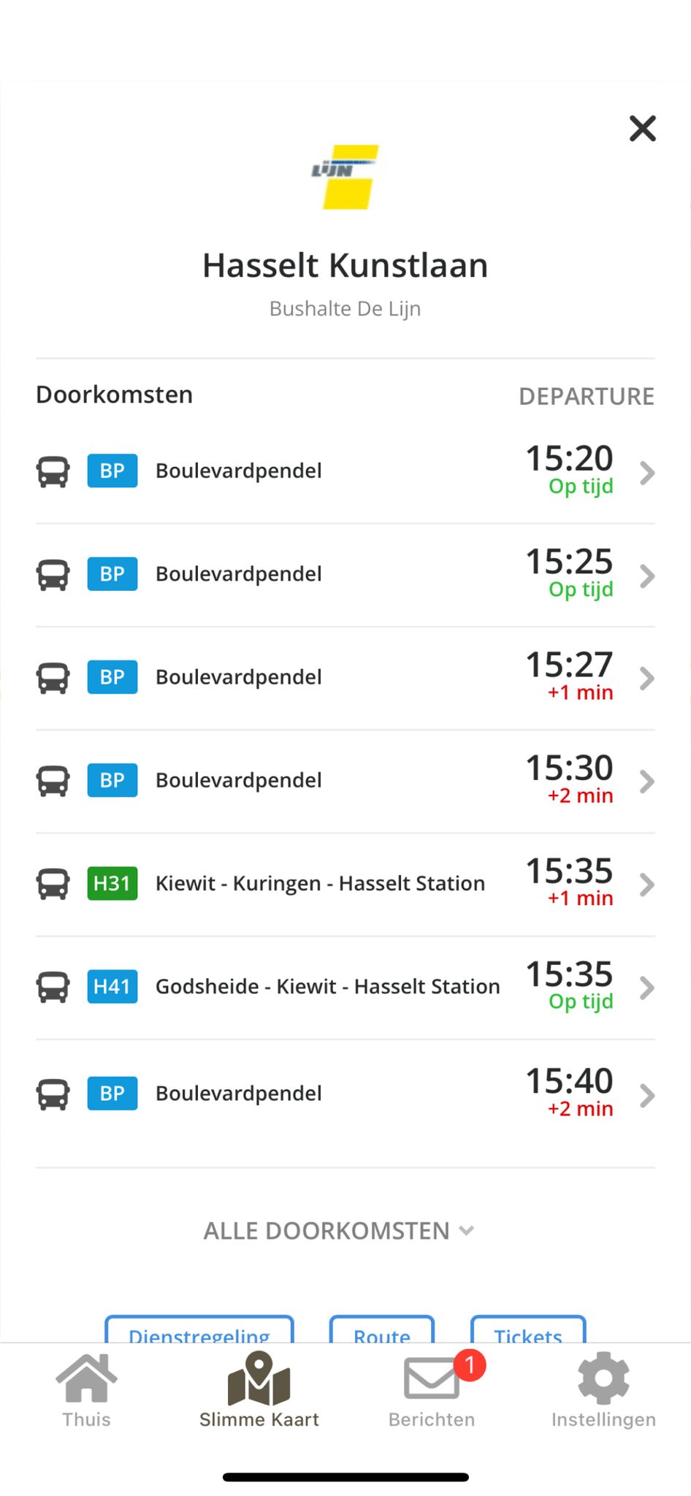The width and height of the screenshot is (691, 1496).
Task: Open Berichten with one unread message
Action: click(x=432, y=1391)
